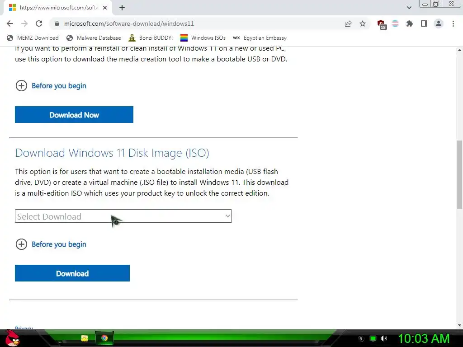Click the share page icon

[x=348, y=23]
